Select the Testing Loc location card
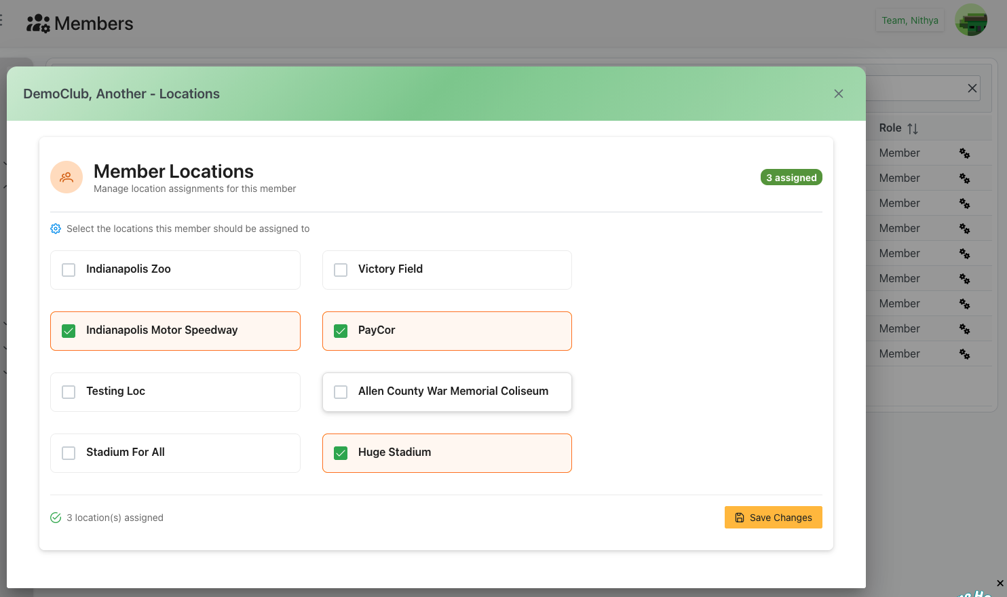The height and width of the screenshot is (597, 1007). (x=175, y=392)
